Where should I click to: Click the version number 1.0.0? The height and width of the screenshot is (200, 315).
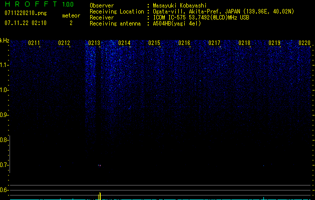click(x=68, y=4)
